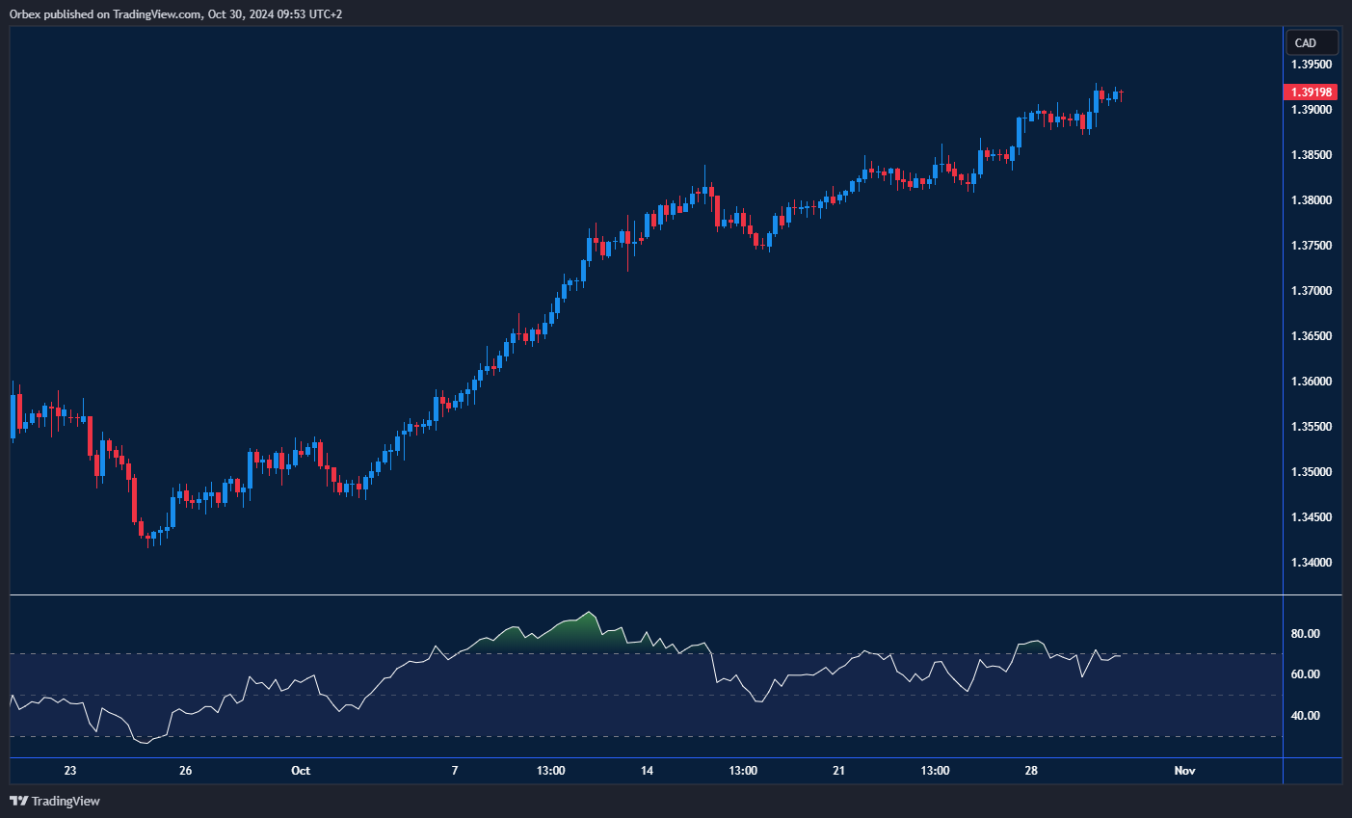1352x818 pixels.
Task: Open the CAD currency selector
Action: pos(1312,42)
